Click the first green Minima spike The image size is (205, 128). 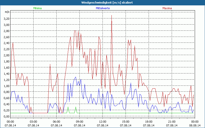click(68, 108)
